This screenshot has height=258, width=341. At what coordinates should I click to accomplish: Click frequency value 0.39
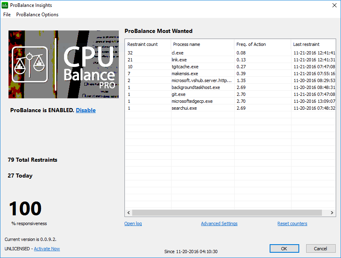[241, 74]
